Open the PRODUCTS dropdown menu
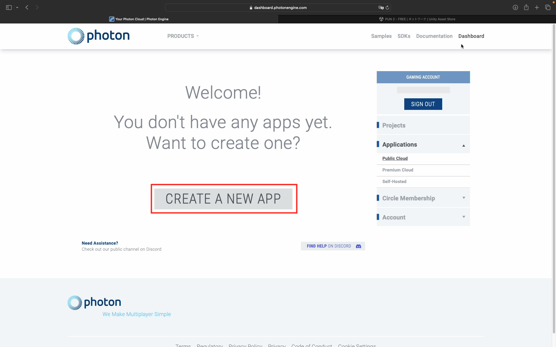Screen dimensions: 556x347 (183, 36)
